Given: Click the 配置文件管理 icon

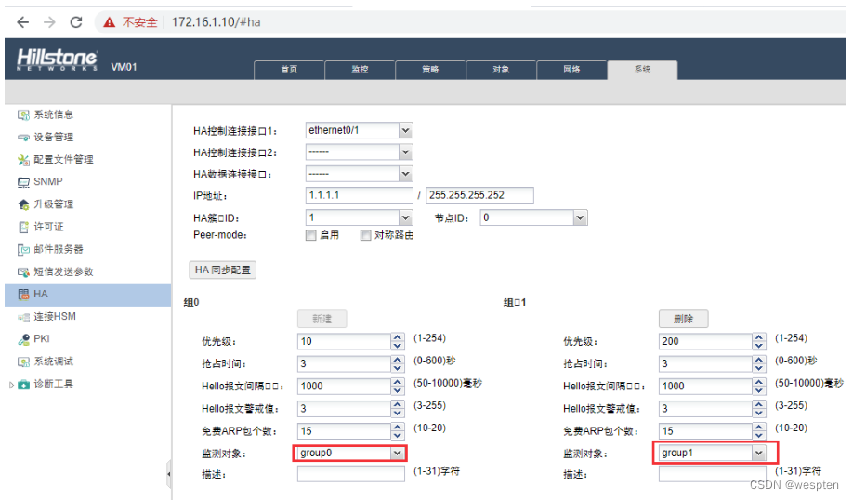Looking at the screenshot, I should click(x=24, y=160).
